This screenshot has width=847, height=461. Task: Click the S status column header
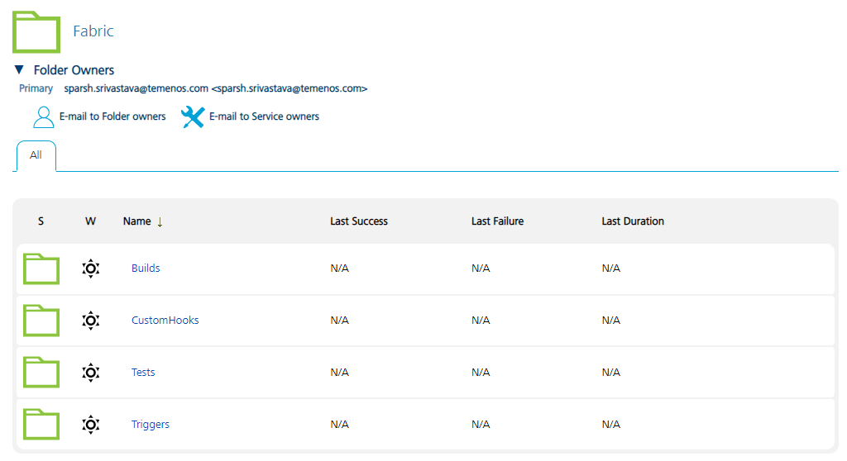coord(41,221)
